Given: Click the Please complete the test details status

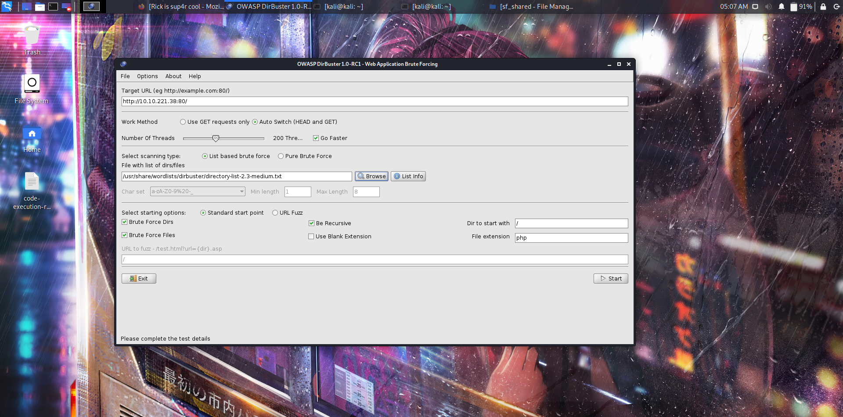Looking at the screenshot, I should 166,339.
